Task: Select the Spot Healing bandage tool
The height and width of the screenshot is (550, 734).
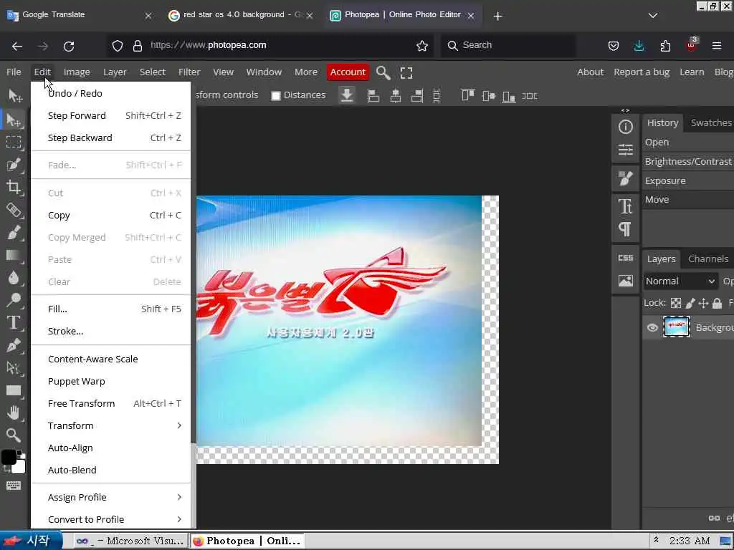Action: [x=14, y=210]
